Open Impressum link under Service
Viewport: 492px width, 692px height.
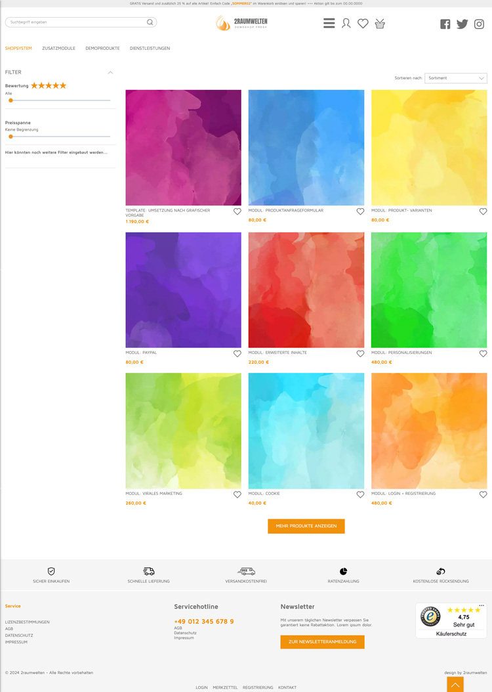tap(16, 642)
